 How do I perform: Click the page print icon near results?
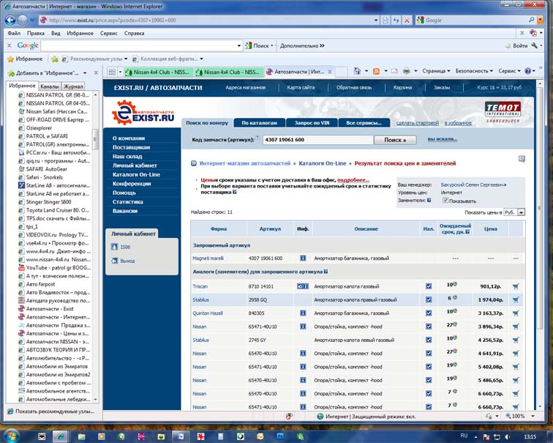(x=522, y=159)
